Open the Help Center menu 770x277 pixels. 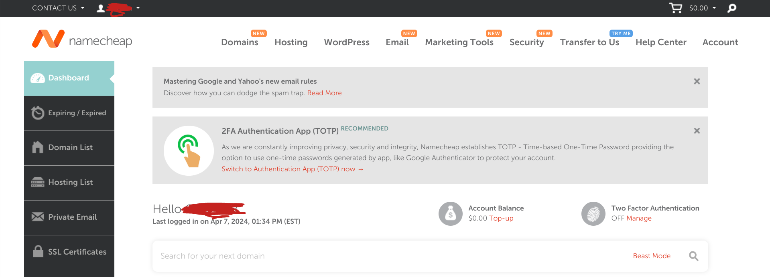click(661, 42)
